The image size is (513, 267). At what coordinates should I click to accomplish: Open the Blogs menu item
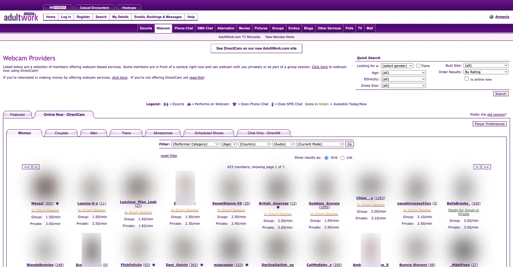click(x=308, y=28)
